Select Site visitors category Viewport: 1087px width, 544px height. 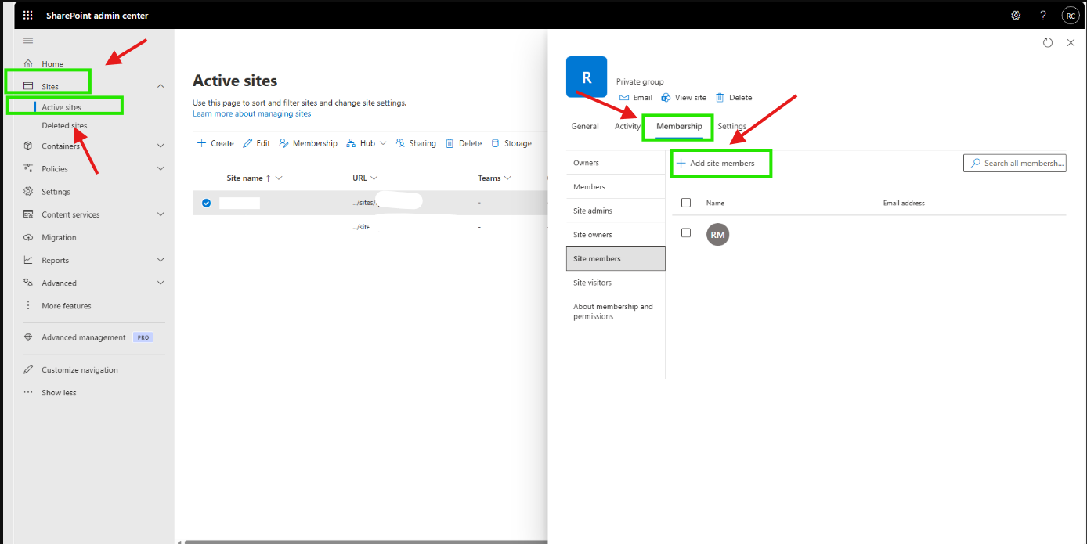pos(616,283)
